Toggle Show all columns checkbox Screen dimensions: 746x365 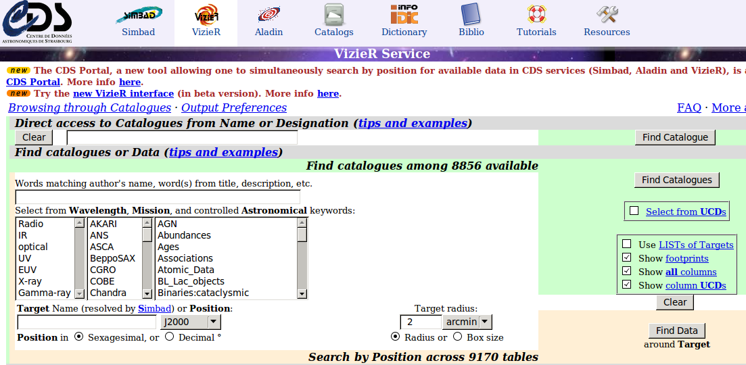pyautogui.click(x=626, y=271)
